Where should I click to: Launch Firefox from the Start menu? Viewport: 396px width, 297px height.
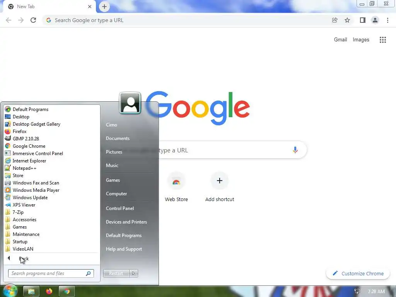[15, 131]
